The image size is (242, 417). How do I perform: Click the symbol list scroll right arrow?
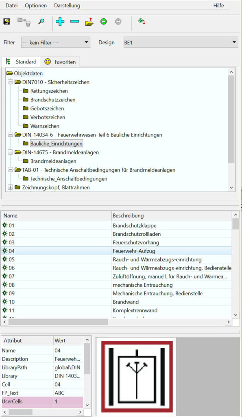tap(229, 322)
